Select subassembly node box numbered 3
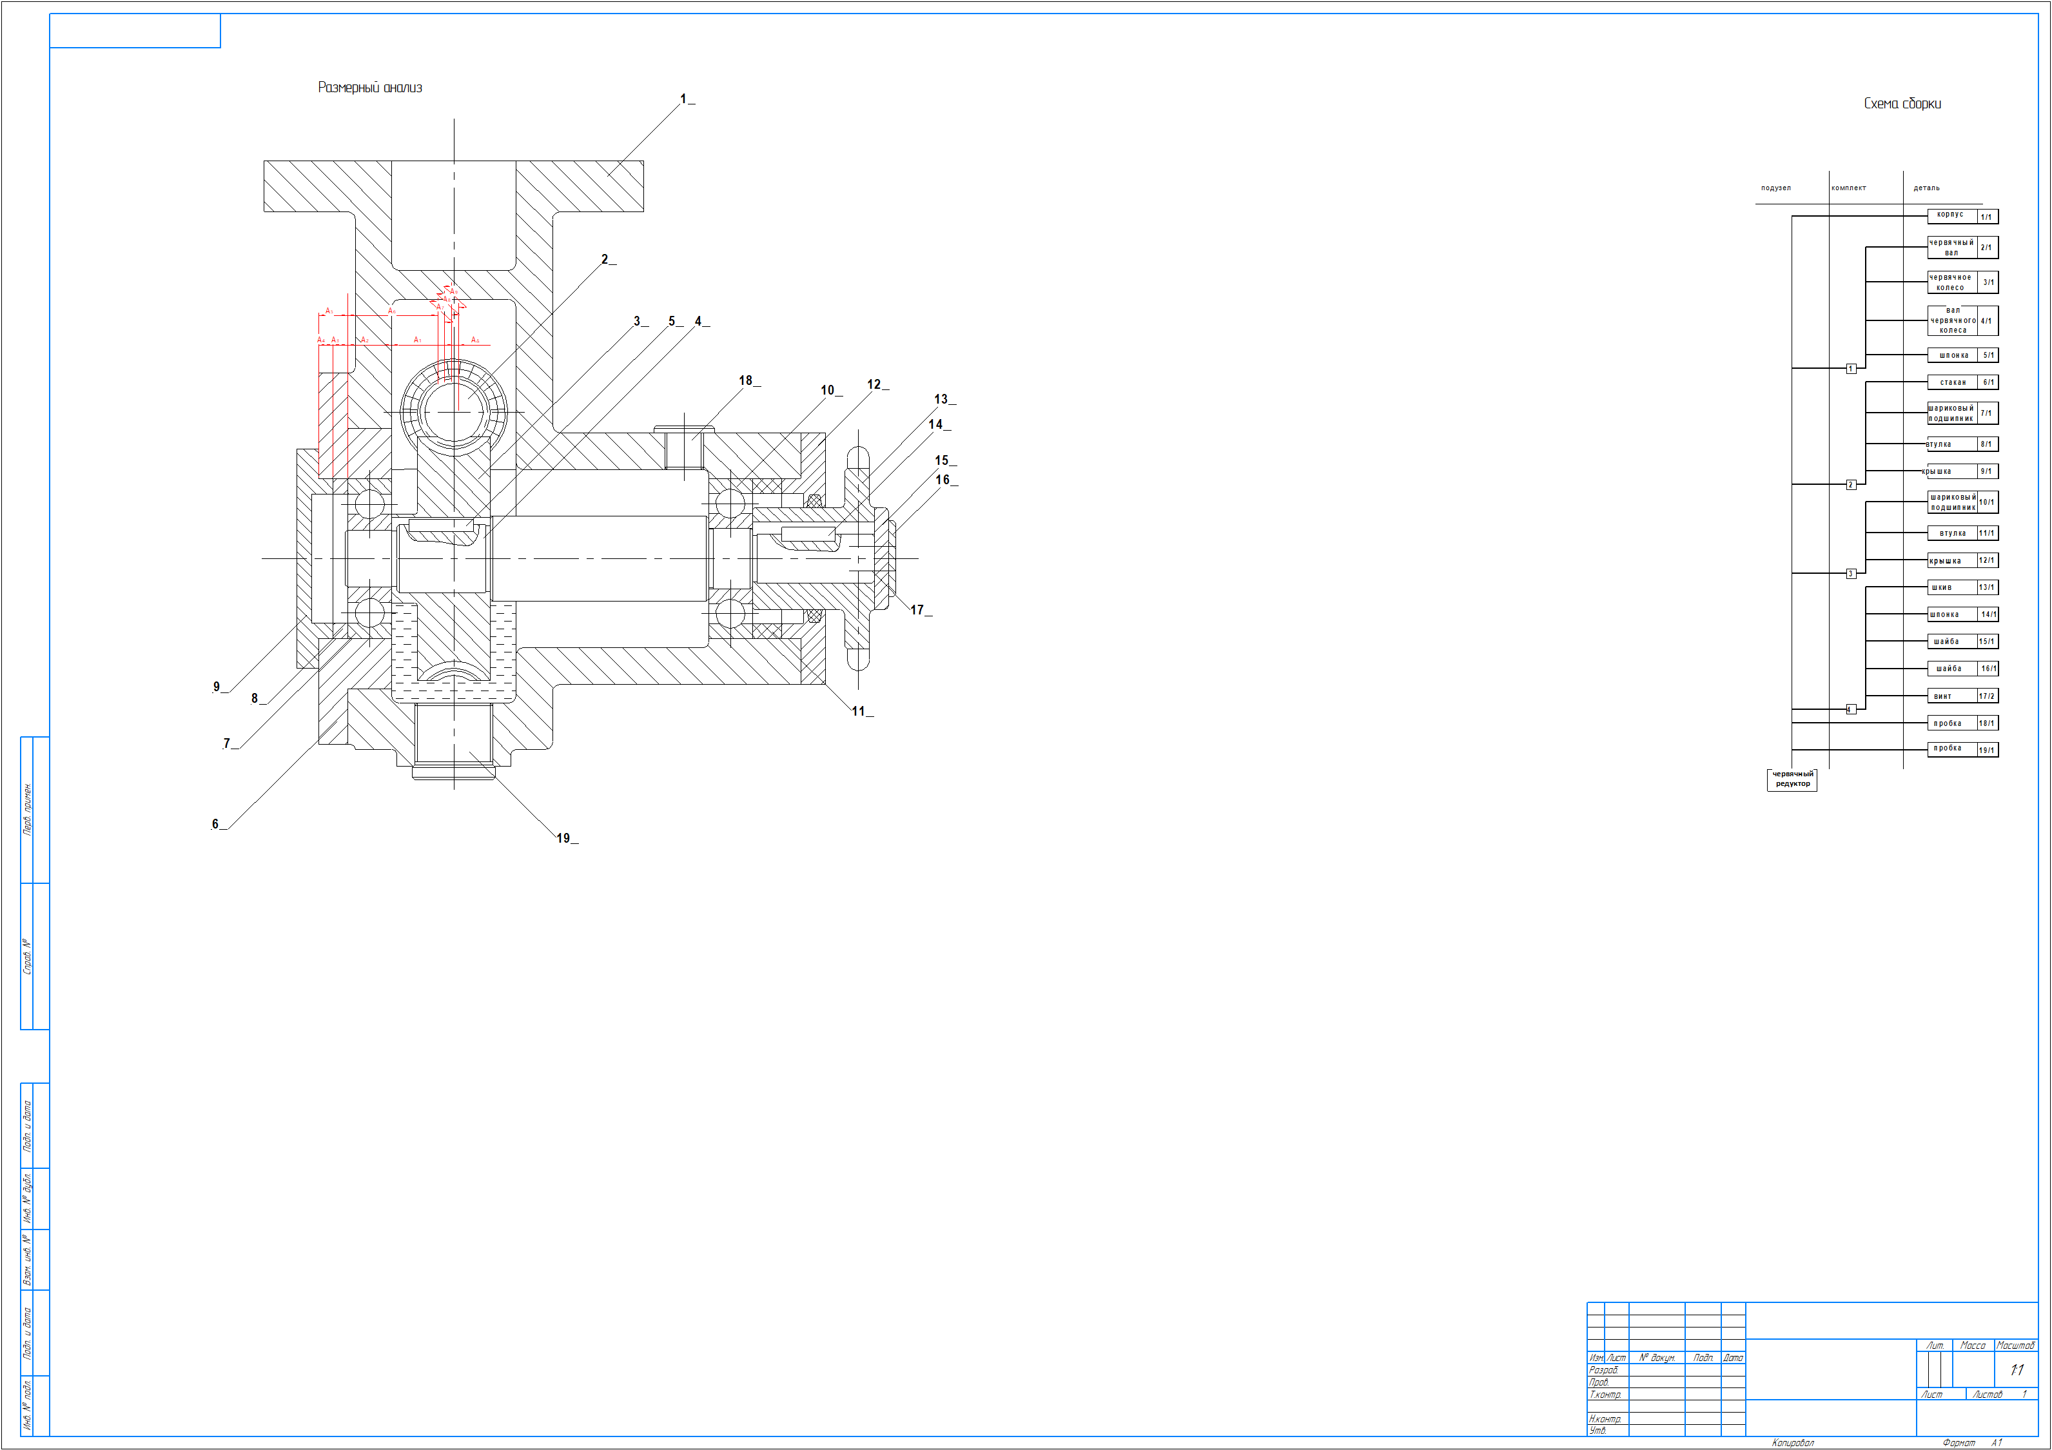This screenshot has height=1450, width=2052. [1851, 574]
